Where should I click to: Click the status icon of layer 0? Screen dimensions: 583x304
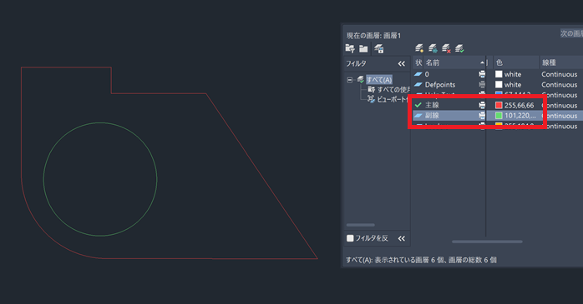point(418,74)
